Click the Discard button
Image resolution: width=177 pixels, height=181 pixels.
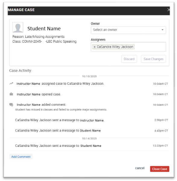click(129, 59)
